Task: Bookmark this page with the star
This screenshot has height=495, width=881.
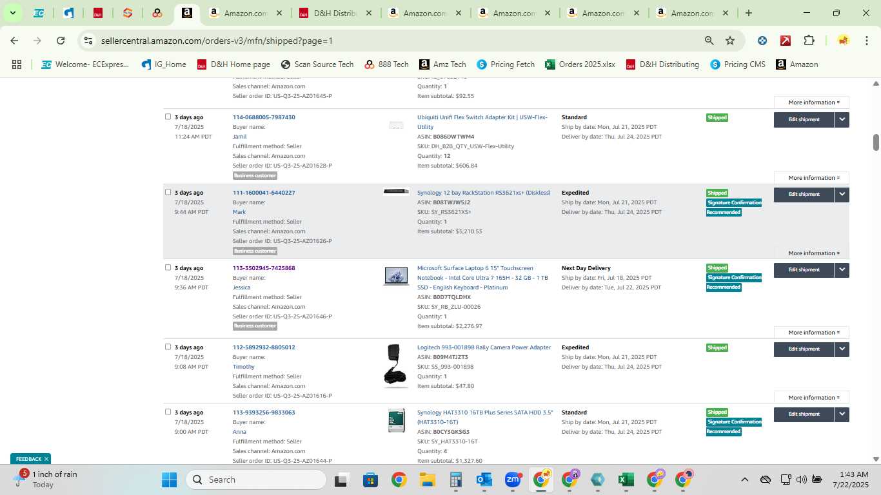Action: (x=730, y=41)
